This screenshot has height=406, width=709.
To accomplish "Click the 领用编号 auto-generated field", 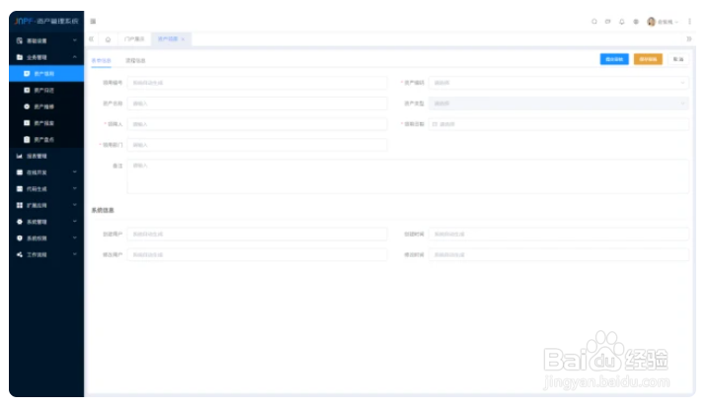I will [258, 83].
